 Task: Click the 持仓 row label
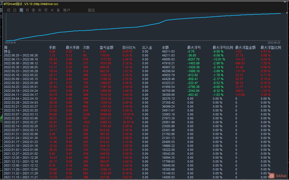7,51
